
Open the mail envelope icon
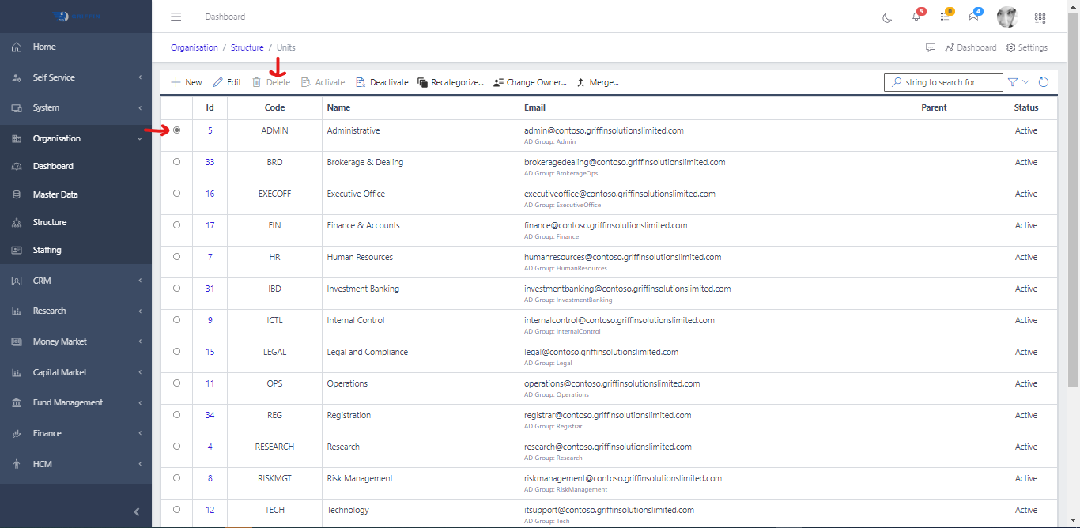pyautogui.click(x=973, y=17)
